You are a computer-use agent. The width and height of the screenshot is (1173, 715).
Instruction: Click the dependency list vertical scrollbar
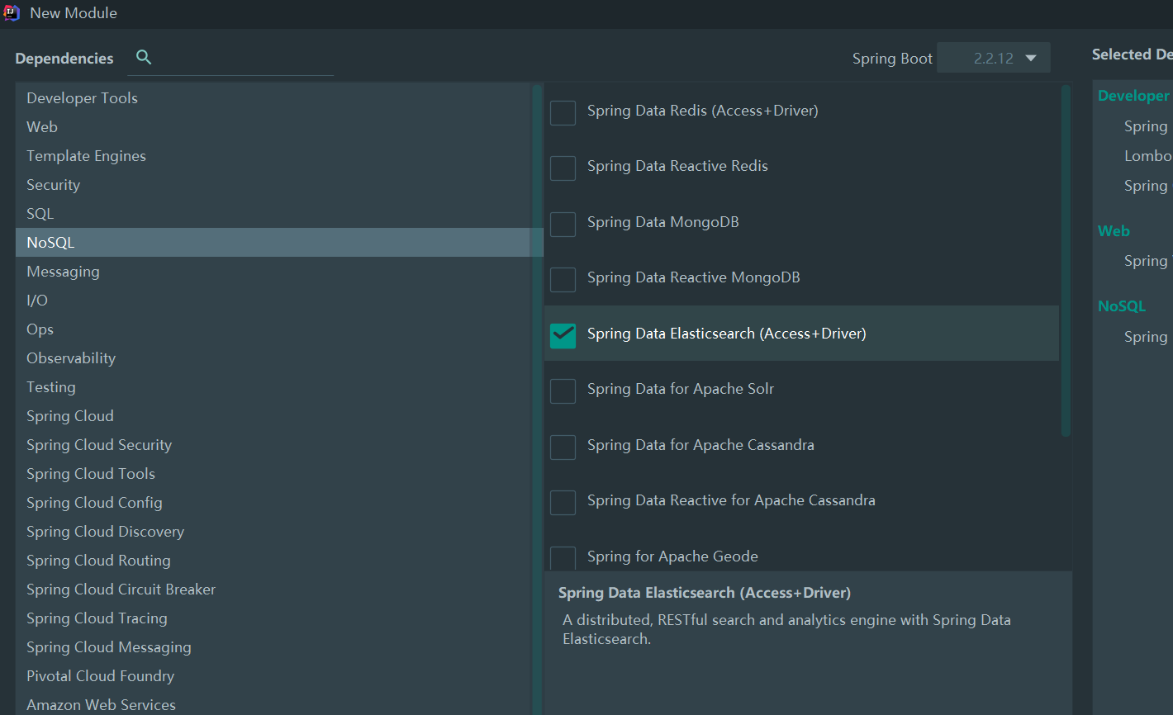(x=1066, y=261)
